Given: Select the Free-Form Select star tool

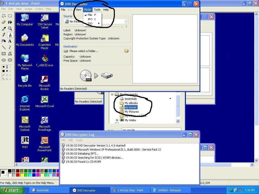Looking at the screenshot, I should 4,16.
